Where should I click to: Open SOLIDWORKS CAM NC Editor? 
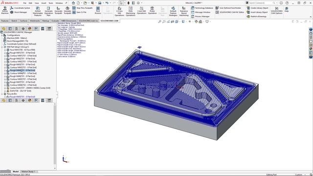230,12
